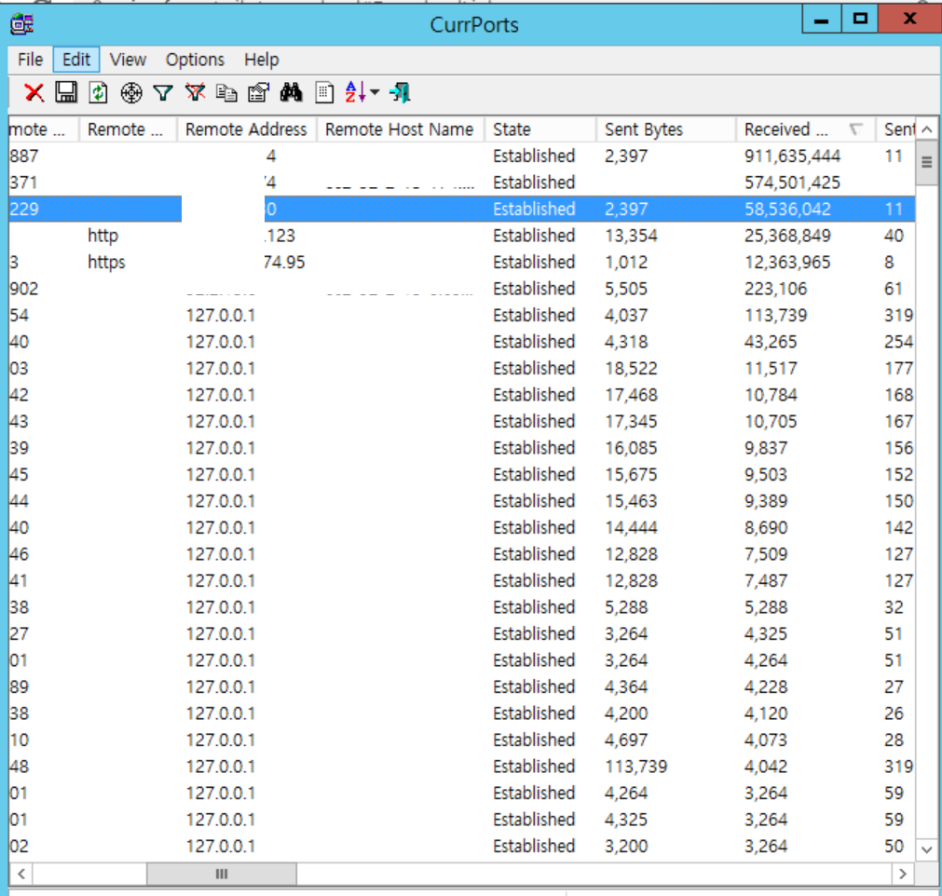Click the CurrPorts app icon in the title bar
942x896 pixels.
(22, 24)
